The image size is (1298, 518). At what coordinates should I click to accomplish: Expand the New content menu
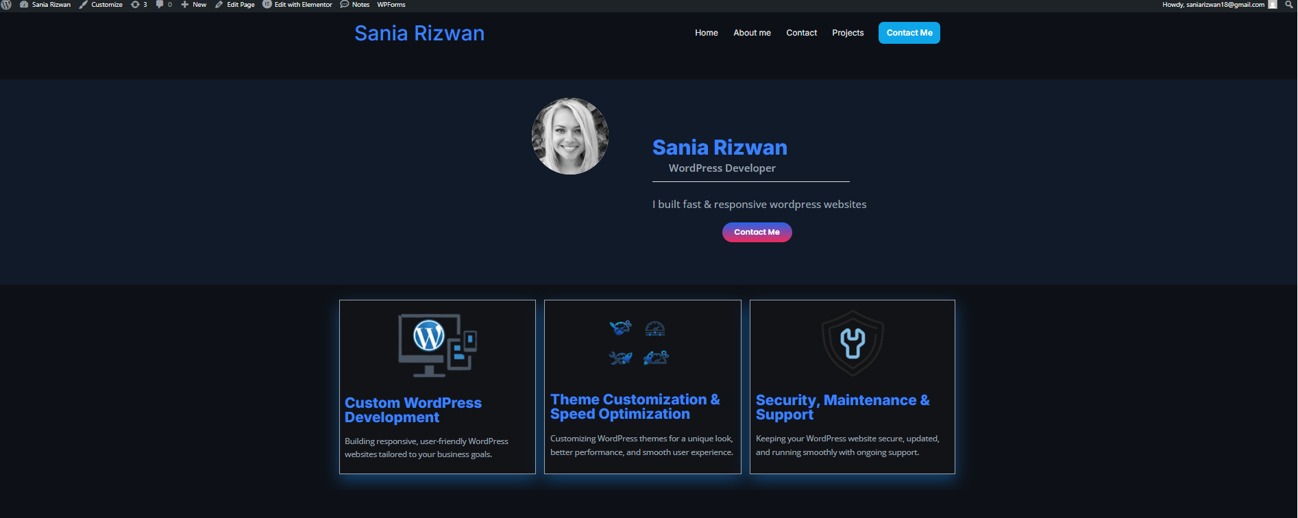(x=194, y=5)
